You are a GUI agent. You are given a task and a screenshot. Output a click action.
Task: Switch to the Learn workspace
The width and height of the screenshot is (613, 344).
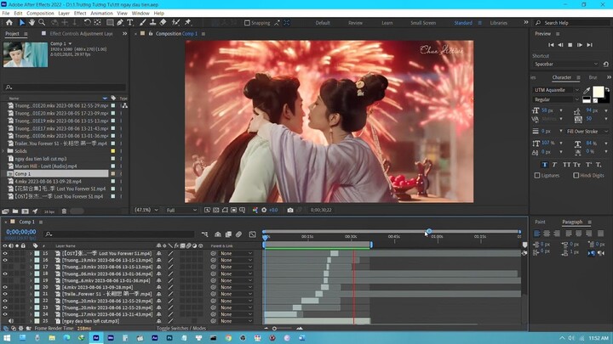(x=387, y=23)
